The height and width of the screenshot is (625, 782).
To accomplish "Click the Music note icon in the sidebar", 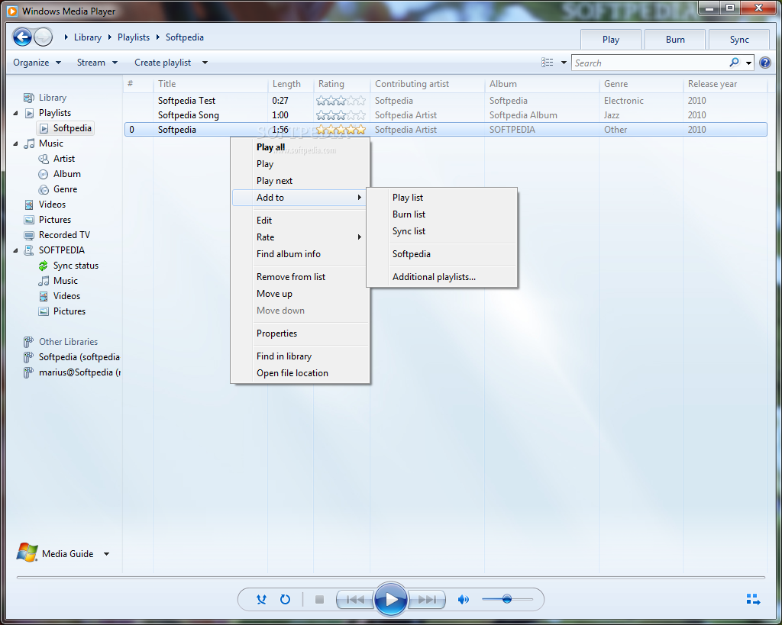I will coord(30,143).
